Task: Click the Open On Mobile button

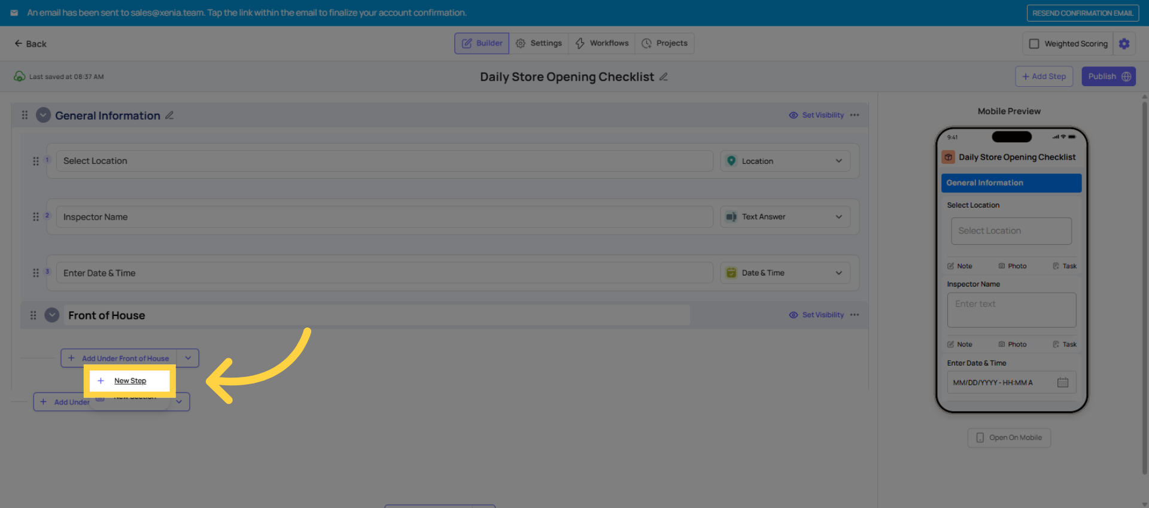Action: pos(1009,437)
